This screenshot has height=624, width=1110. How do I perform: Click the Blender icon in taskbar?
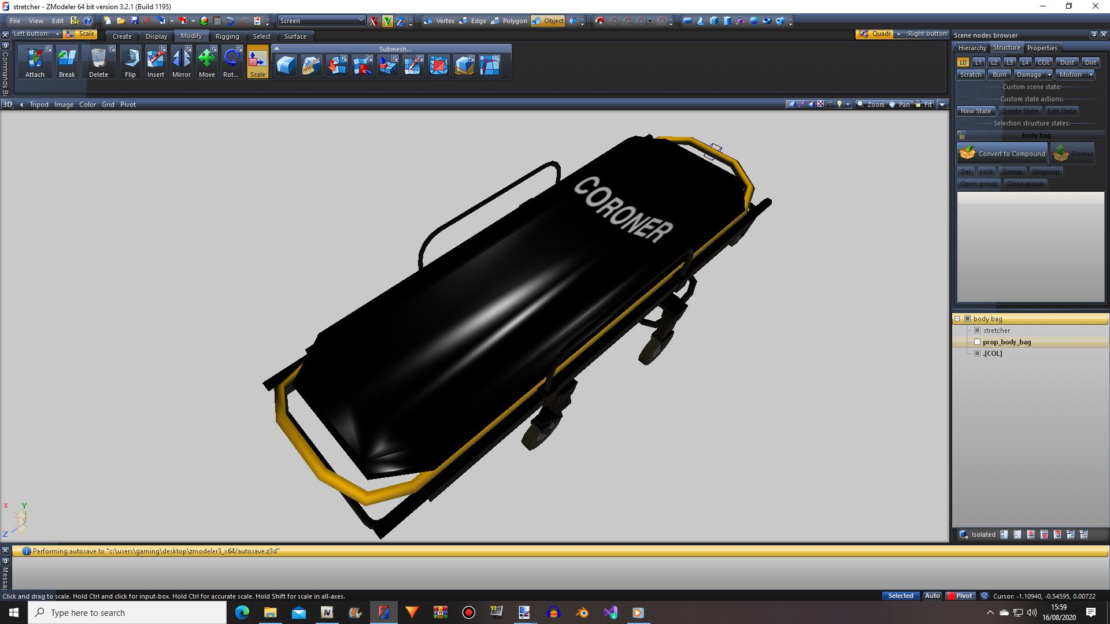(582, 612)
